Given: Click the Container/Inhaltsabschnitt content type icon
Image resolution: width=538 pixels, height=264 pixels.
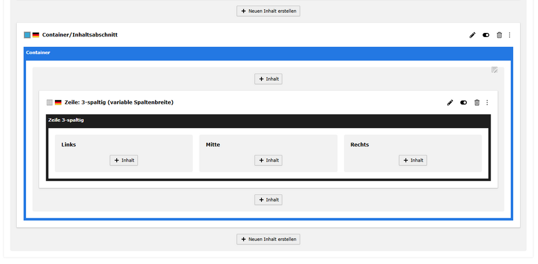Looking at the screenshot, I should [x=27, y=35].
